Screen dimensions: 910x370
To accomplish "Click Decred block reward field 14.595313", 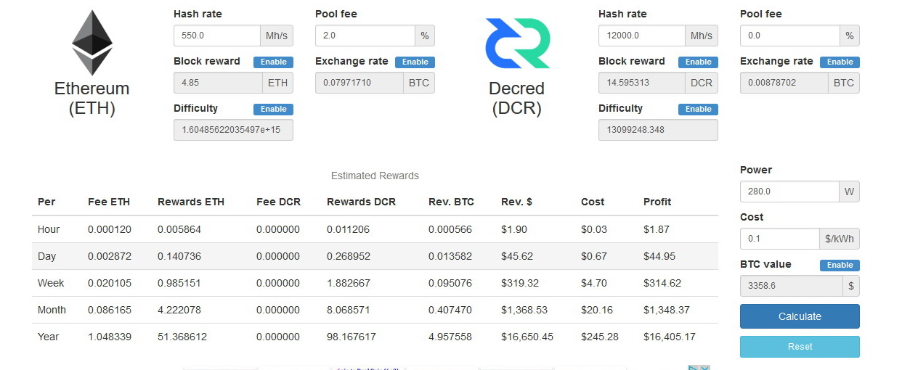I will click(642, 83).
